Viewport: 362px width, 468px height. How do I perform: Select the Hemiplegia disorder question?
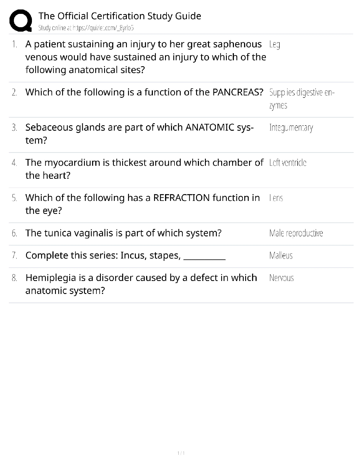coord(141,284)
